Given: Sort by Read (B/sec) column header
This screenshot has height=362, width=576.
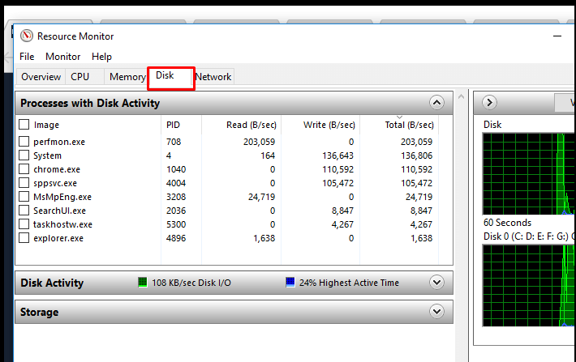Looking at the screenshot, I should click(x=251, y=125).
